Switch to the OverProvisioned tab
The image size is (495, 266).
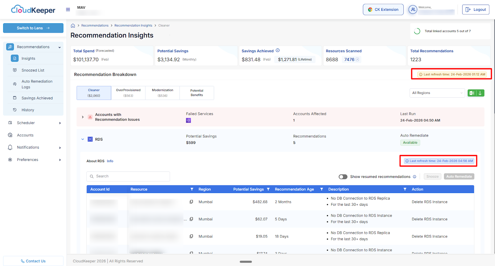coord(128,93)
